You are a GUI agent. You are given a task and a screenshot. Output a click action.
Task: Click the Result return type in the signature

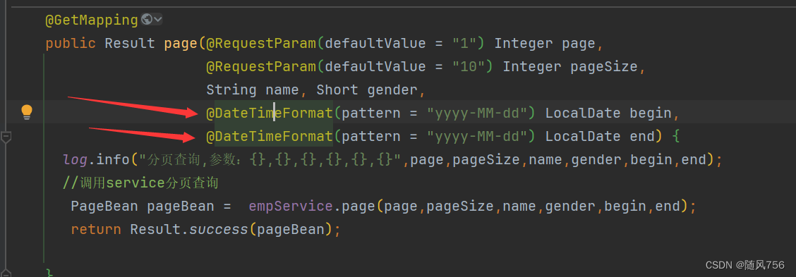(130, 44)
